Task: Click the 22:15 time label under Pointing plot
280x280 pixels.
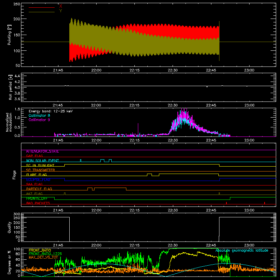Action: coord(134,70)
